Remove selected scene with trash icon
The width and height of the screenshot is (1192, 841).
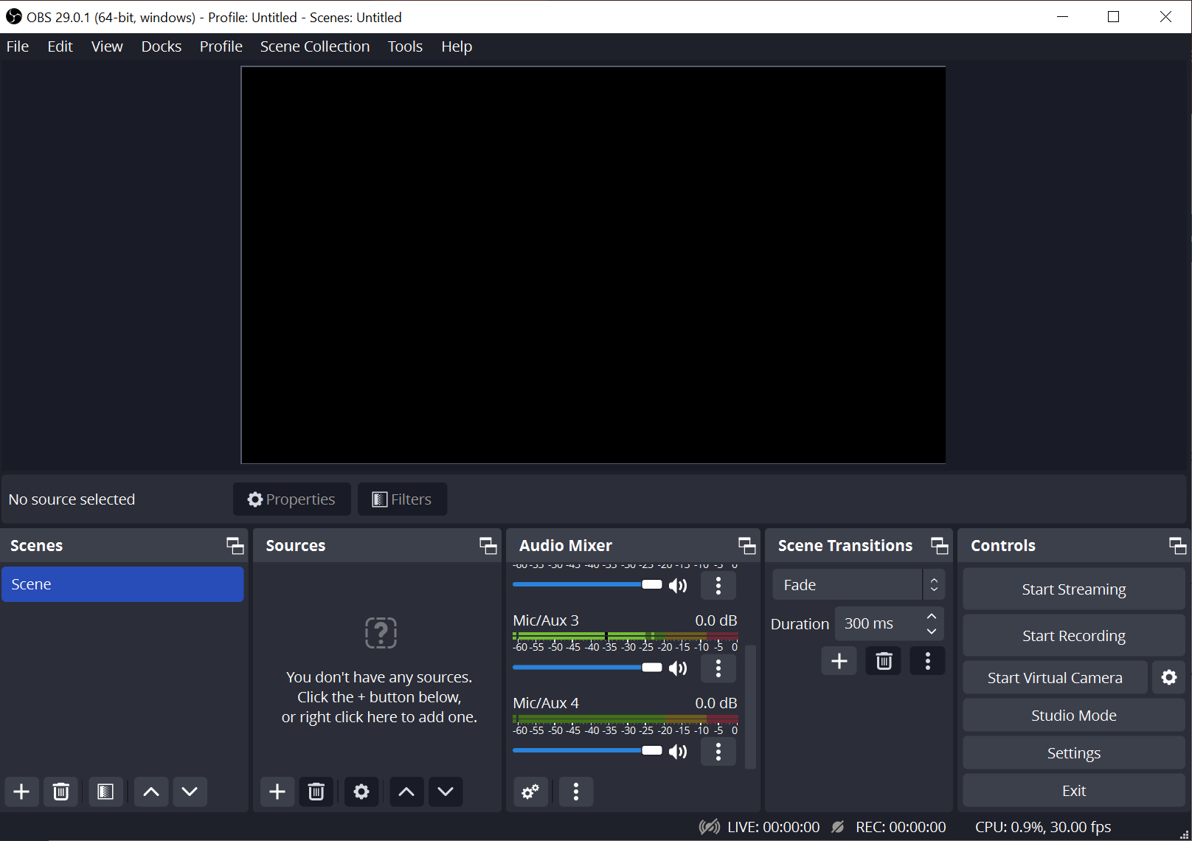pos(61,792)
